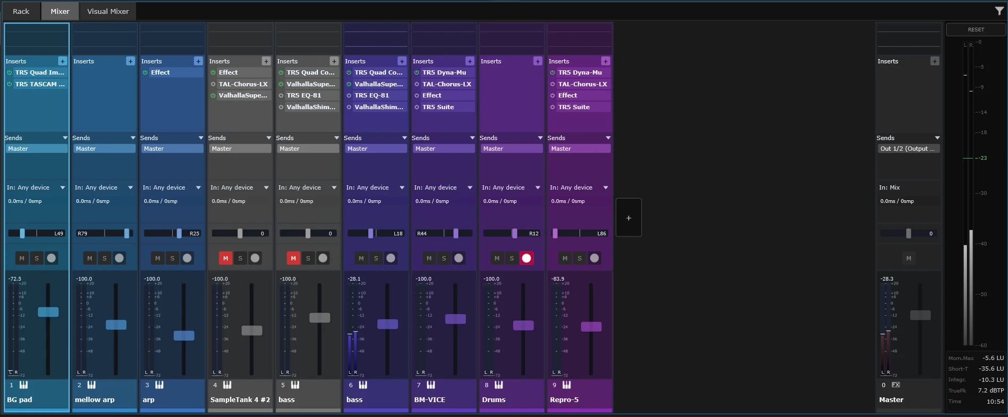Open input device dropdown on Drums
The height and width of the screenshot is (417, 1008).
(x=511, y=187)
